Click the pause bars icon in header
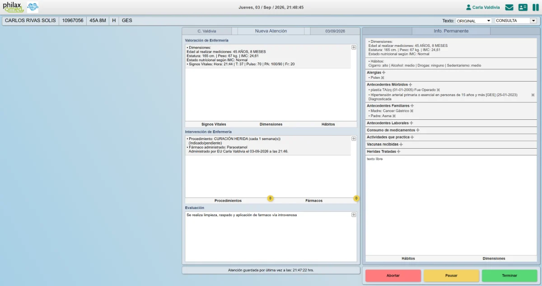The image size is (542, 286). tap(536, 7)
